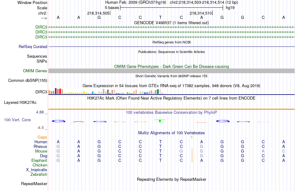Open Repeating Elements by RepeatMasker title
The width and height of the screenshot is (295, 191).
point(171,179)
